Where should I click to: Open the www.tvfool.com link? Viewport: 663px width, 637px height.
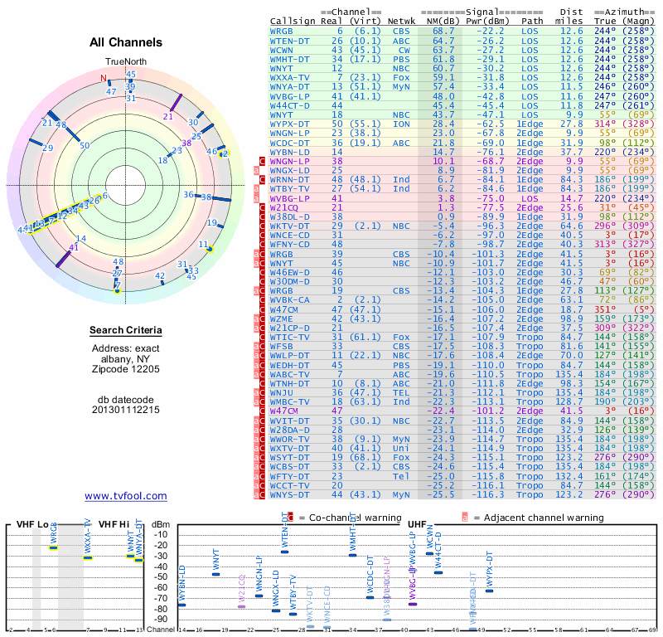point(126,496)
